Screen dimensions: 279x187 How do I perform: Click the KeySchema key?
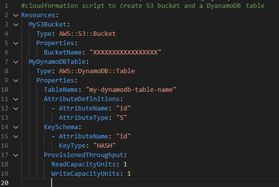click(x=61, y=127)
